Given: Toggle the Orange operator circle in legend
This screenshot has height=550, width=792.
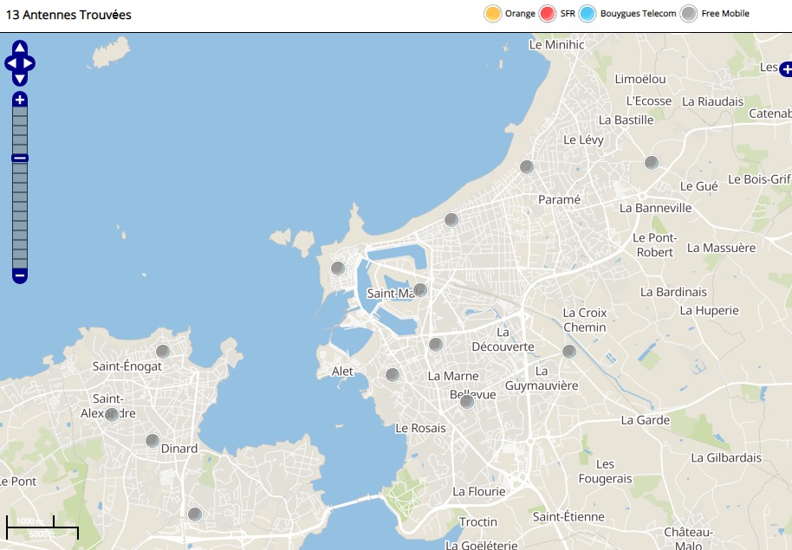Looking at the screenshot, I should [x=492, y=14].
